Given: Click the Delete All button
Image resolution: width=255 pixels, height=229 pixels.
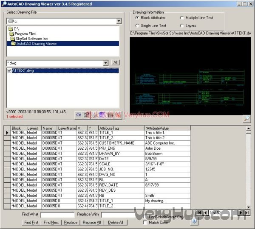Looking at the screenshot, I should pyautogui.click(x=116, y=222).
